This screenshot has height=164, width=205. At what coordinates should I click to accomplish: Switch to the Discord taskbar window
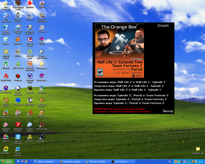(x=97, y=161)
